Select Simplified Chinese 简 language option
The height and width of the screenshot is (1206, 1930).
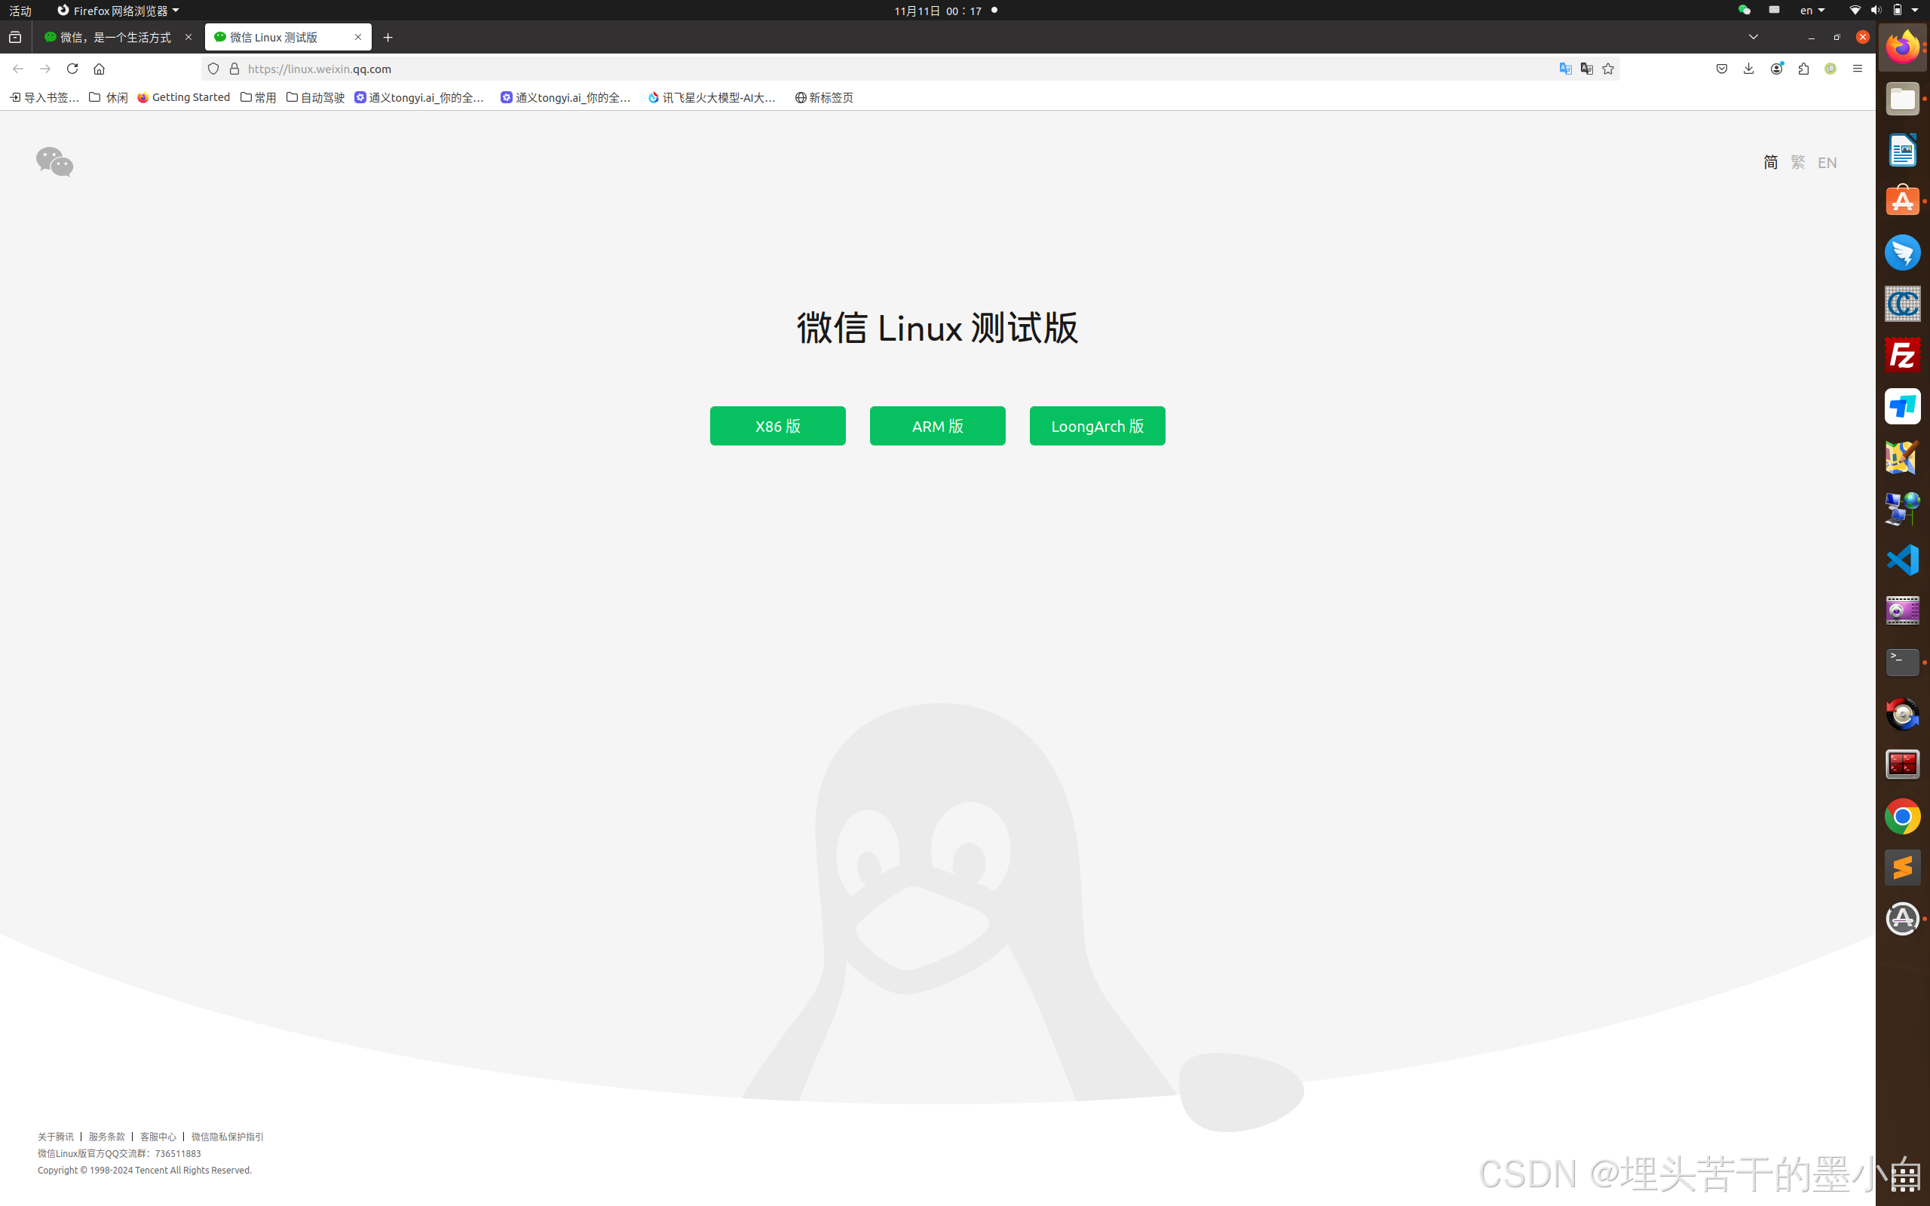pyautogui.click(x=1770, y=163)
